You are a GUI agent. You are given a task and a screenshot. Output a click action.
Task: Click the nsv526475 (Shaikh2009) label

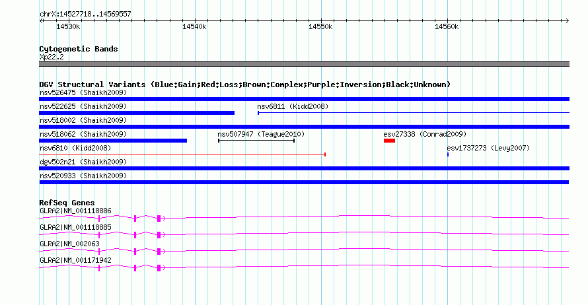click(83, 92)
